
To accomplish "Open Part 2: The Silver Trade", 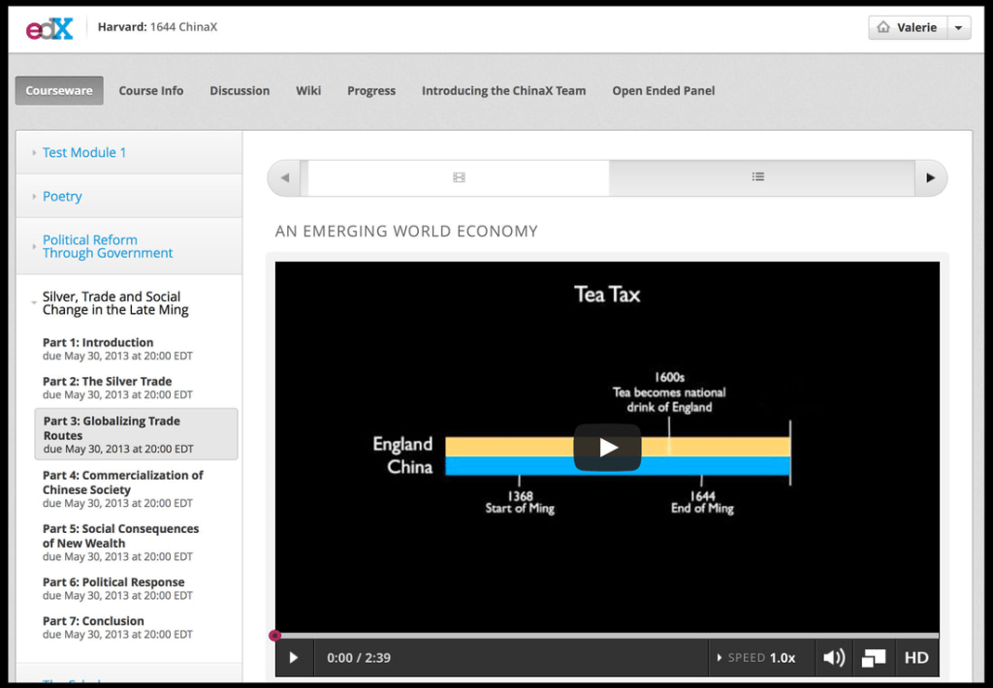I will 107,382.
